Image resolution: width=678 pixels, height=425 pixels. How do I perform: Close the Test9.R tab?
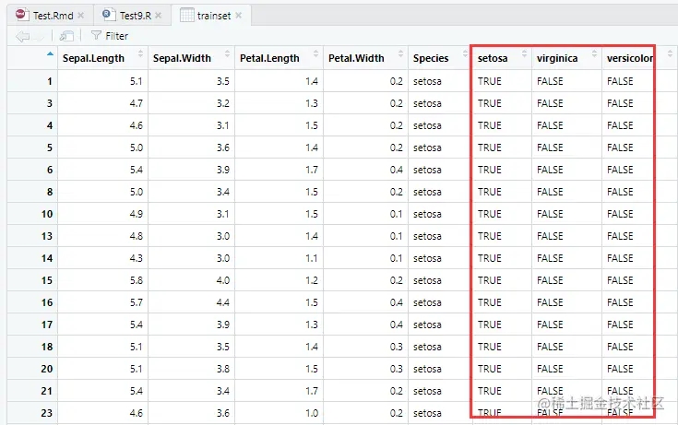point(159,16)
